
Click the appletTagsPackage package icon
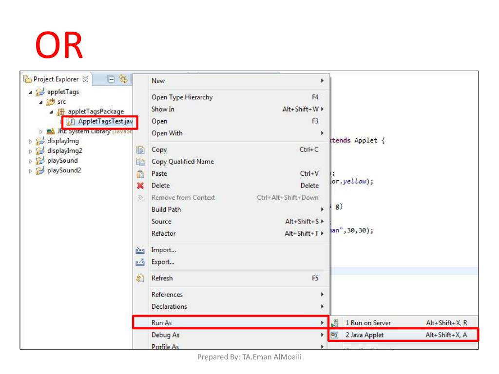click(61, 112)
